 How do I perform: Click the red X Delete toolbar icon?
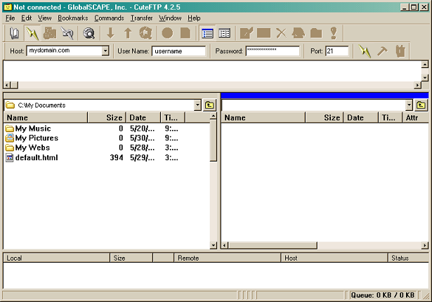click(280, 33)
